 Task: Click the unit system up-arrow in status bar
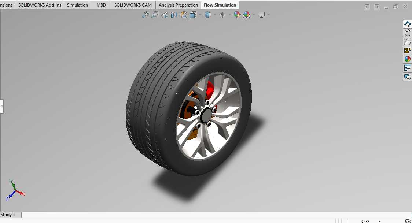(380, 221)
